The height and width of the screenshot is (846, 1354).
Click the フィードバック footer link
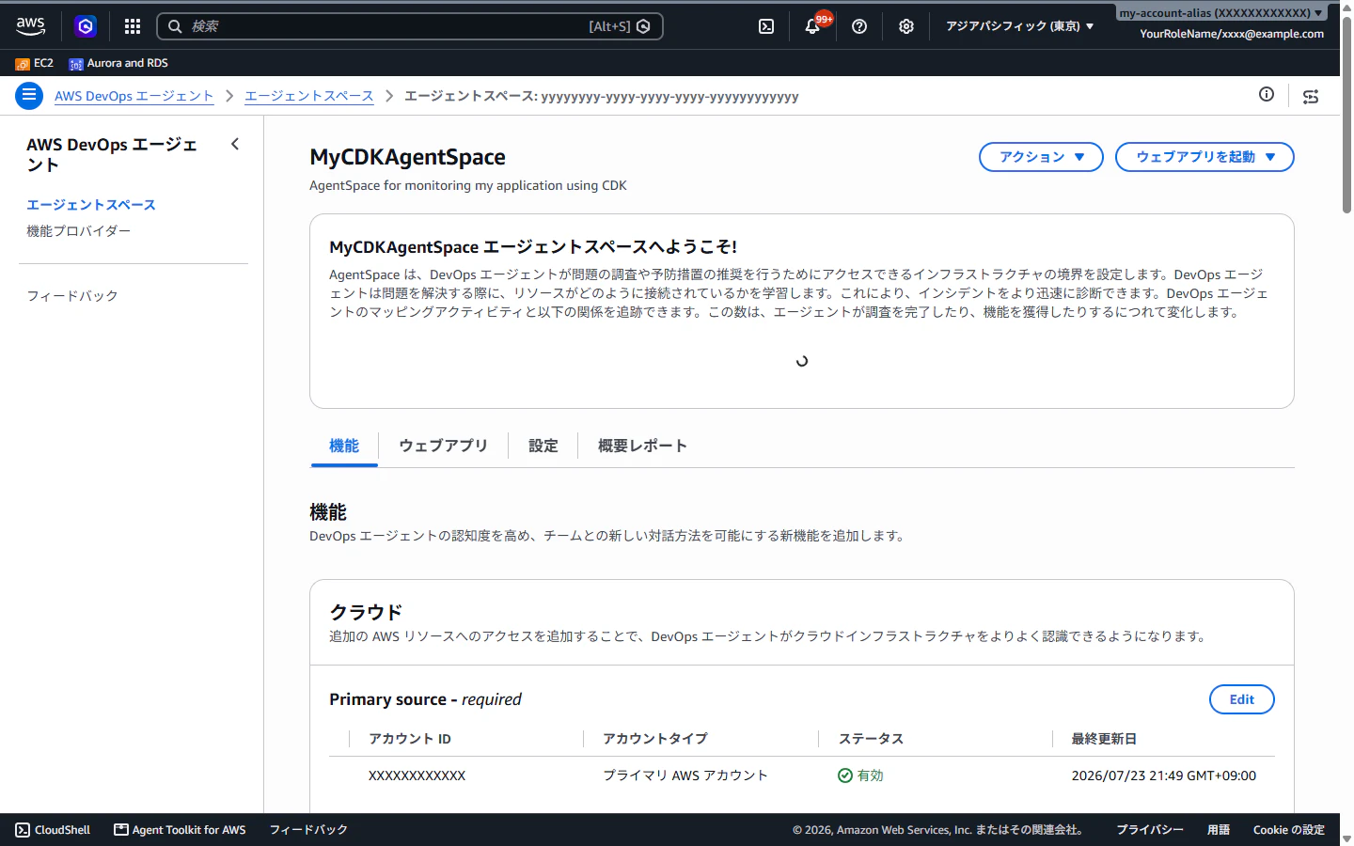click(308, 830)
